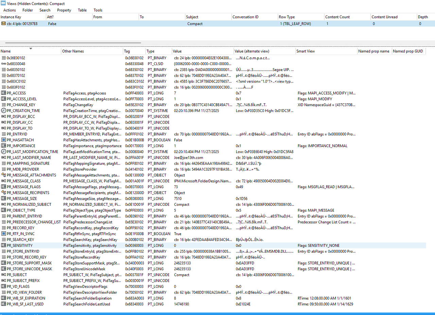
Task: Sort properties by the Other Names header
Action: [x=92, y=51]
